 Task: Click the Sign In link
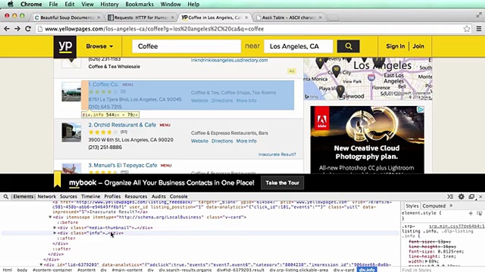click(x=395, y=46)
